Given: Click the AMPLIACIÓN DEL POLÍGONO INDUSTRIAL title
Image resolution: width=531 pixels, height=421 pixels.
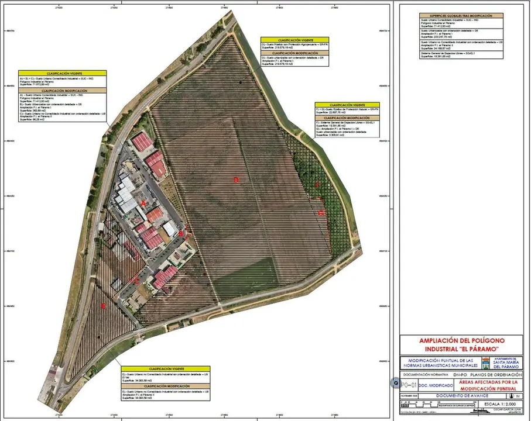Looking at the screenshot, I should 461,343.
